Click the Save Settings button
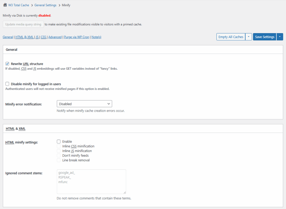The width and height of the screenshot is (286, 209). (264, 37)
